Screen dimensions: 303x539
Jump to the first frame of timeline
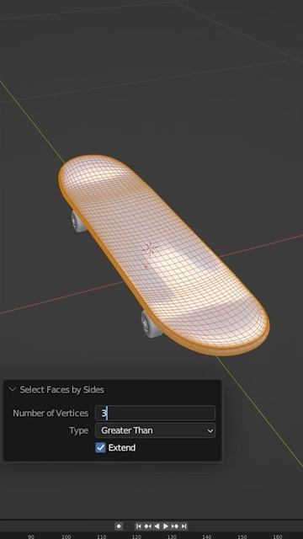click(138, 526)
